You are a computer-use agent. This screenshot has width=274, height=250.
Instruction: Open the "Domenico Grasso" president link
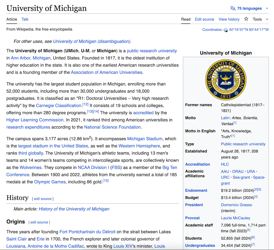236,205
